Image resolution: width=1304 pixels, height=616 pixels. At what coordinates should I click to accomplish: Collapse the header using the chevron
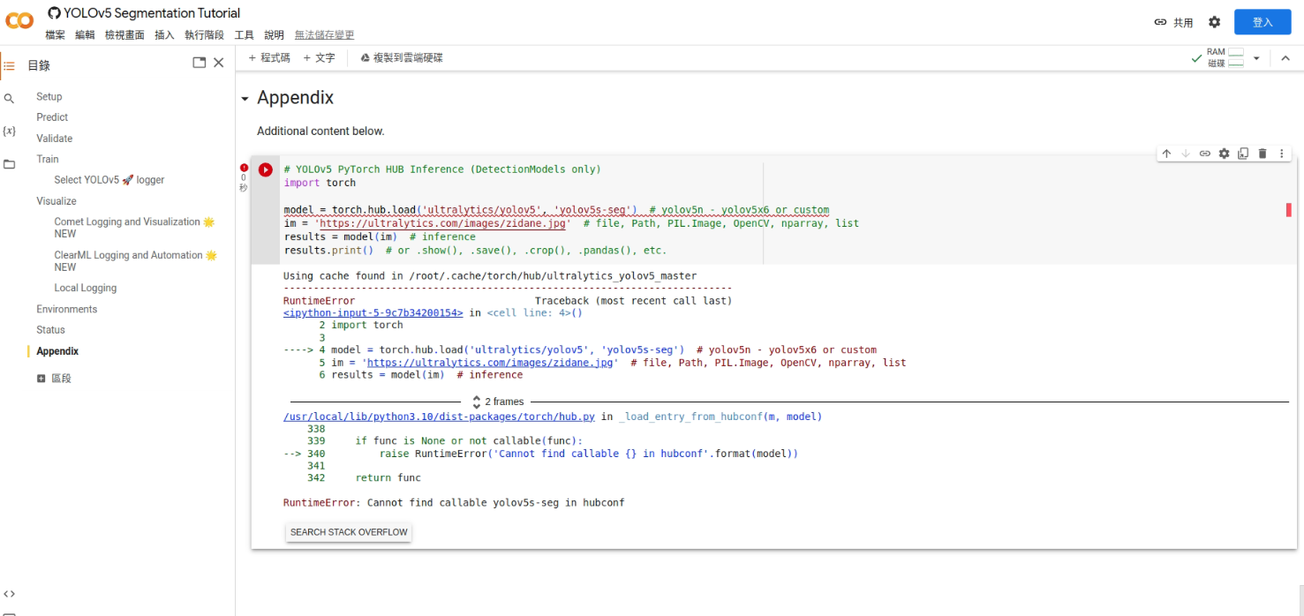pos(1285,57)
